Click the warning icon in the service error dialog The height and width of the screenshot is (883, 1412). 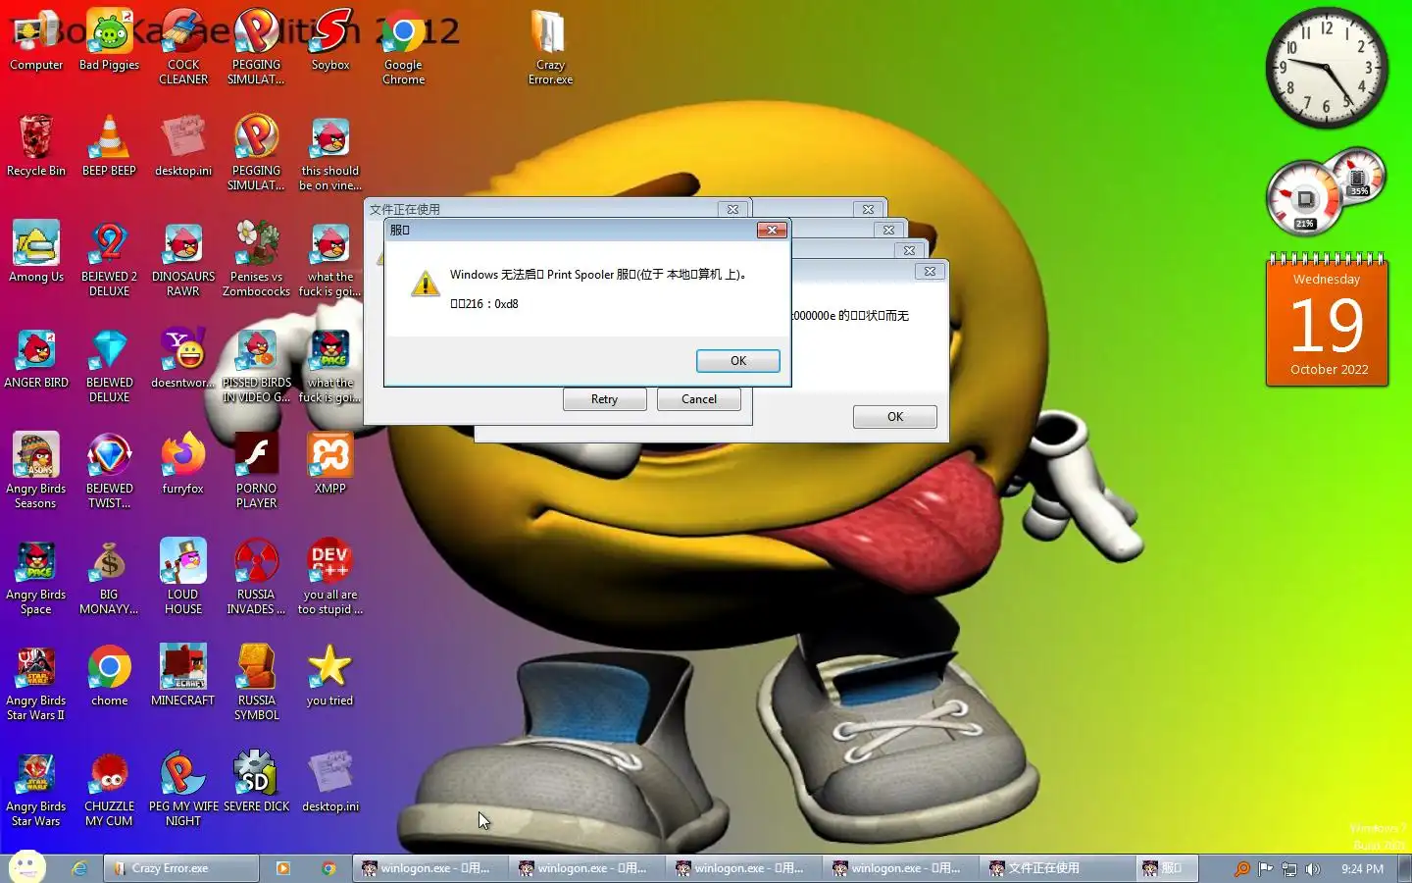coord(425,284)
